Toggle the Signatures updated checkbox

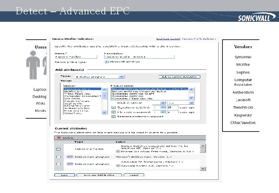click(x=113, y=107)
